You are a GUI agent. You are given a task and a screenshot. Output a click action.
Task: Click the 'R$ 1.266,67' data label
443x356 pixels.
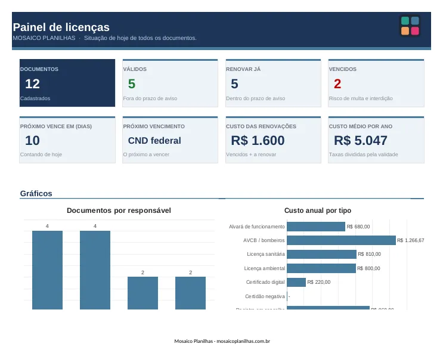click(x=411, y=240)
